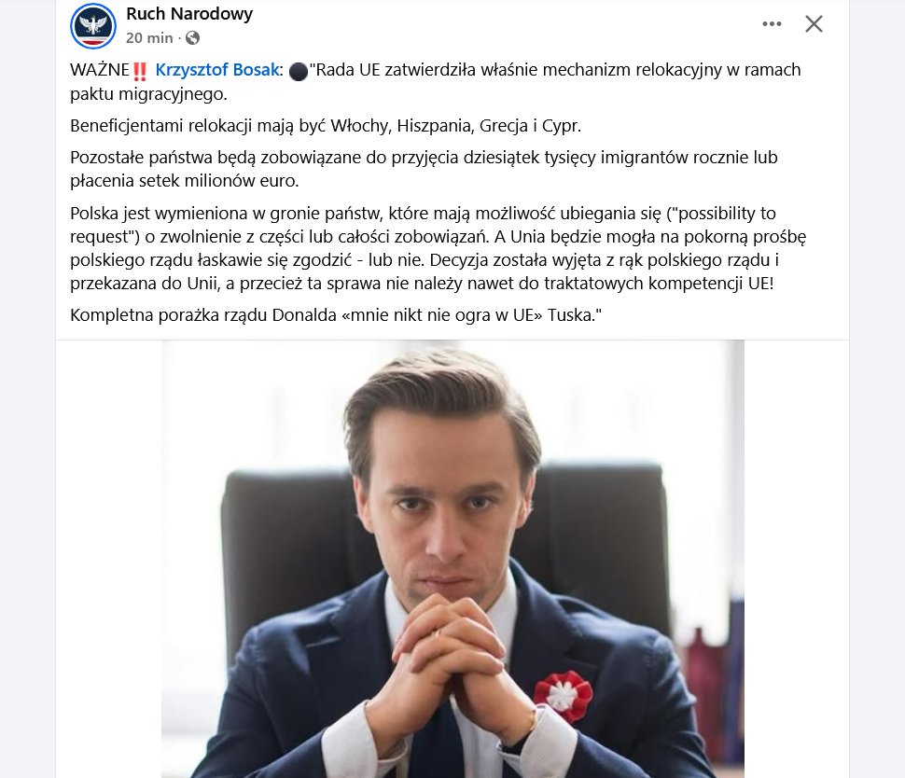Image resolution: width=905 pixels, height=778 pixels.
Task: Open the post's 20 min timestamp
Action: coord(149,38)
